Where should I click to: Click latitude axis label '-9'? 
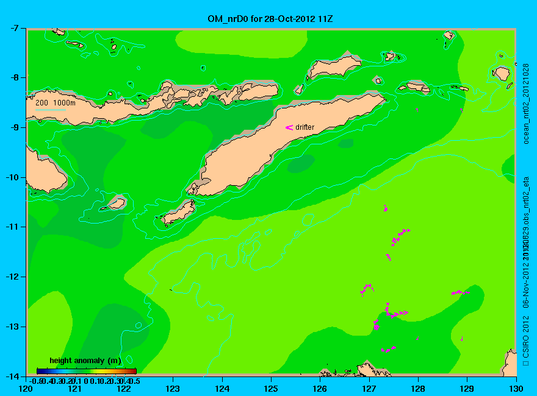pyautogui.click(x=13, y=127)
